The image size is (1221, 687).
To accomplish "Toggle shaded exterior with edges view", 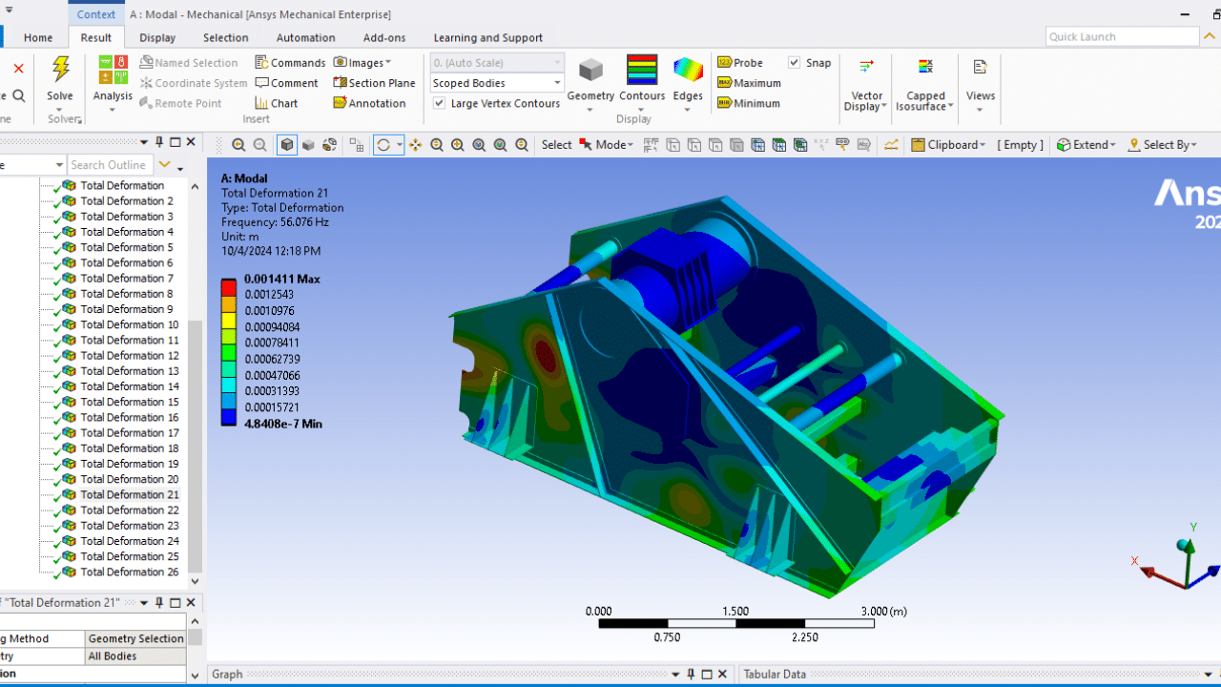I will pos(287,145).
